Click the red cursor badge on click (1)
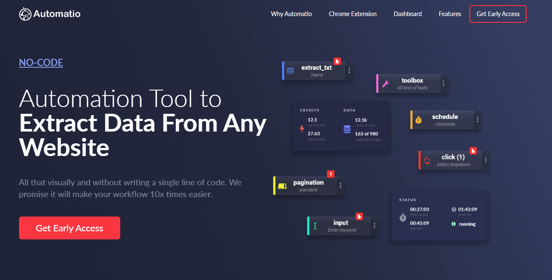The image size is (552, 280). [473, 151]
